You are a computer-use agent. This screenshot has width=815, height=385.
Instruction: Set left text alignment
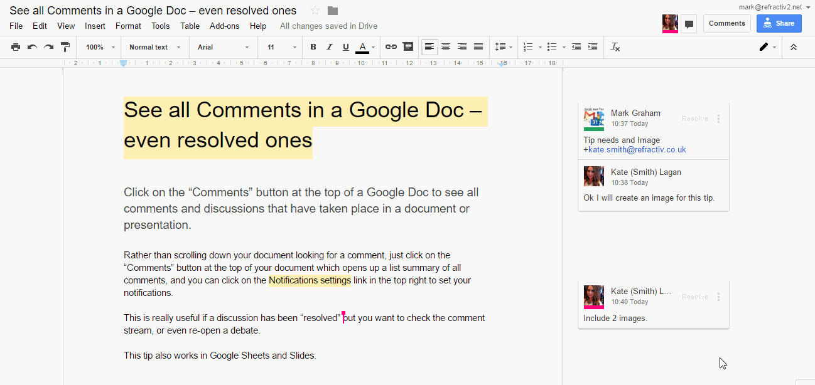pos(429,47)
